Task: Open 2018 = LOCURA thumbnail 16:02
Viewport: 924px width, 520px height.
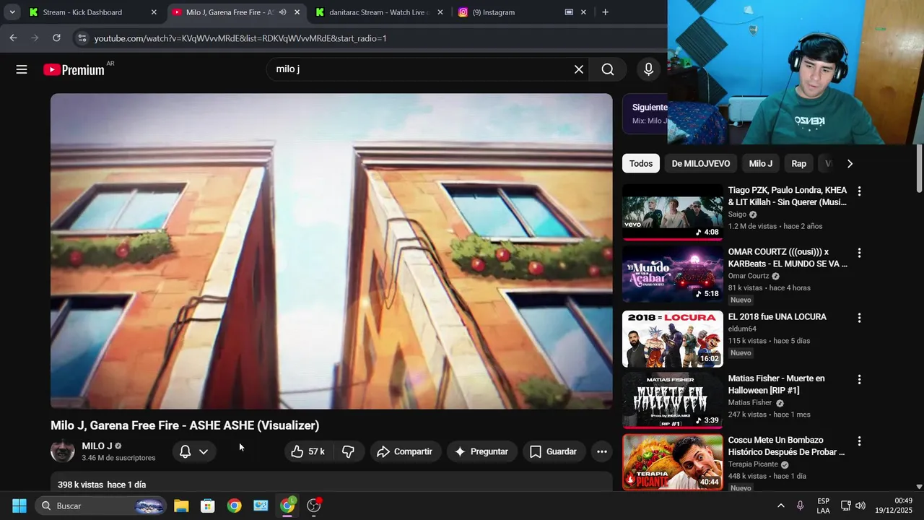Action: [672, 339]
